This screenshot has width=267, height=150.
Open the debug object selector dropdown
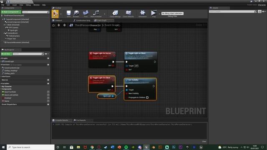[x=172, y=13]
